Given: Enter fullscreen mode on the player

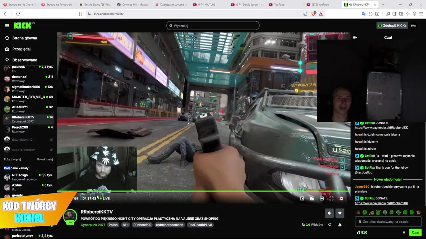Looking at the screenshot, I should coord(331,199).
